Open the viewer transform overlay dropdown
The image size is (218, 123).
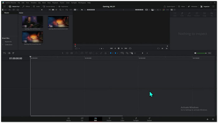79,49
